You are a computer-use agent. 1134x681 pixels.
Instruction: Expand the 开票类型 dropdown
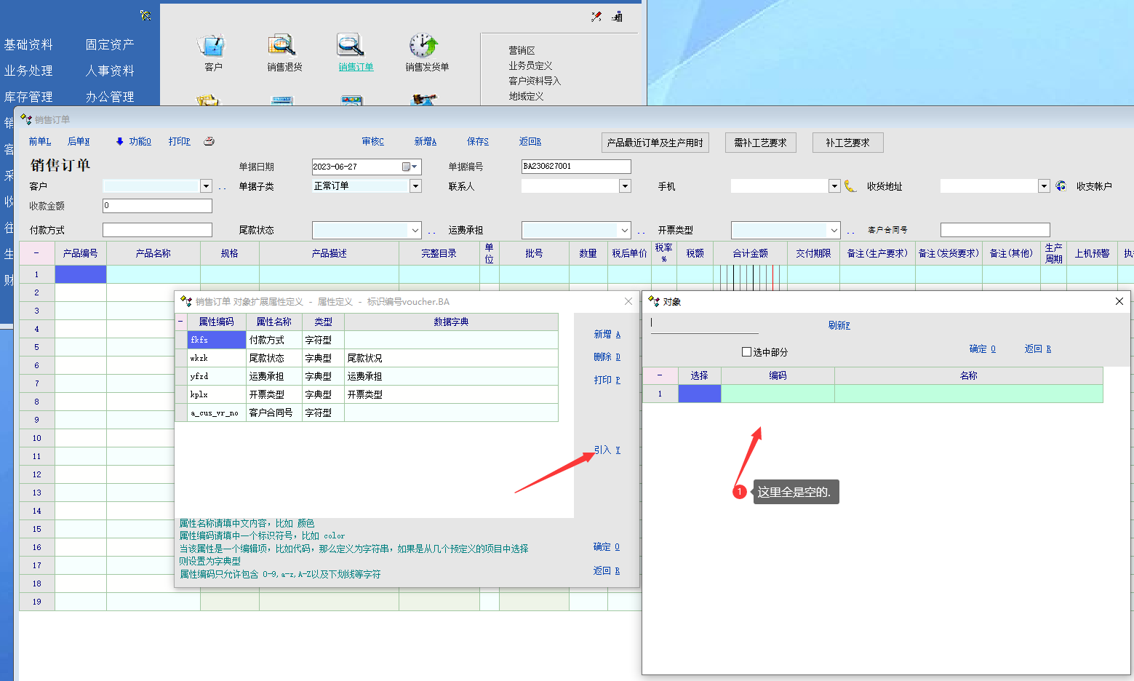pos(834,231)
